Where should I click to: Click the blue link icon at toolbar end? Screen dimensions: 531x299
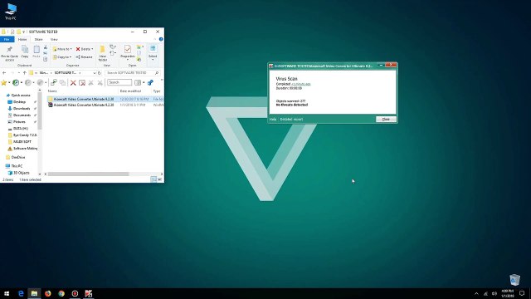tap(150, 82)
